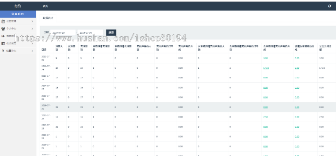
Task: Click the 2019-07-24 date cell
Action: [46, 117]
